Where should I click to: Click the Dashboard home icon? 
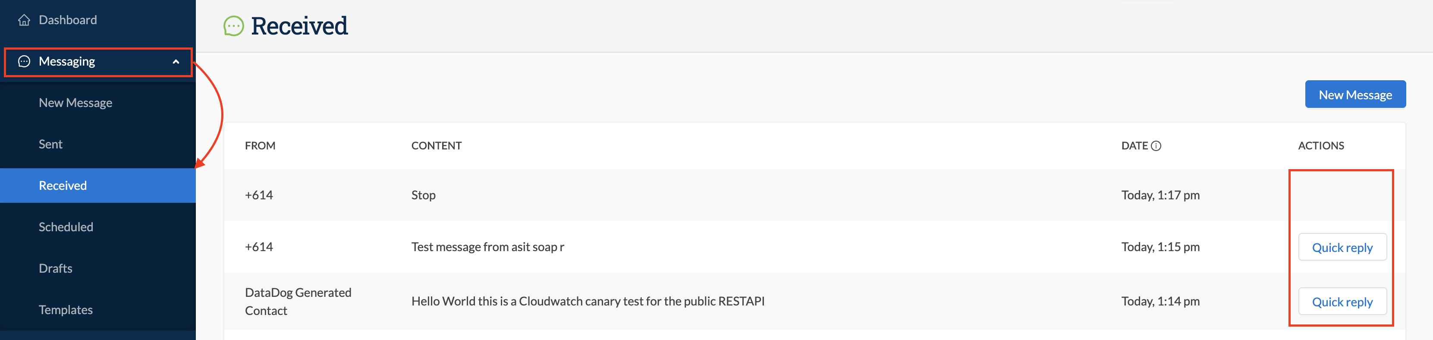[24, 20]
